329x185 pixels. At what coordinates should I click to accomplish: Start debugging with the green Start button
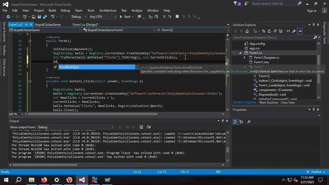point(125,17)
